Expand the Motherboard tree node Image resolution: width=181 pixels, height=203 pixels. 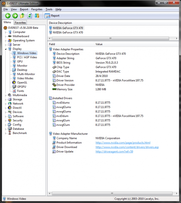pyautogui.click(x=6, y=36)
